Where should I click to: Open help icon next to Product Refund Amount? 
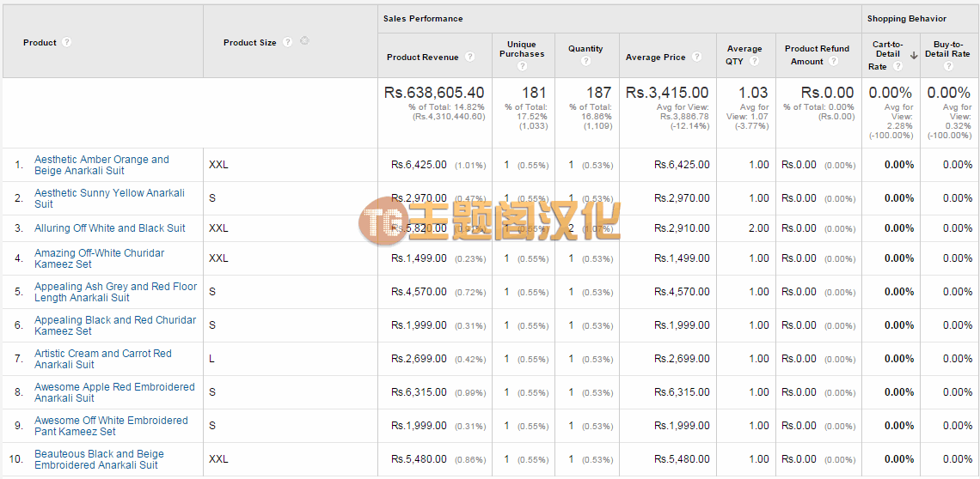(833, 61)
